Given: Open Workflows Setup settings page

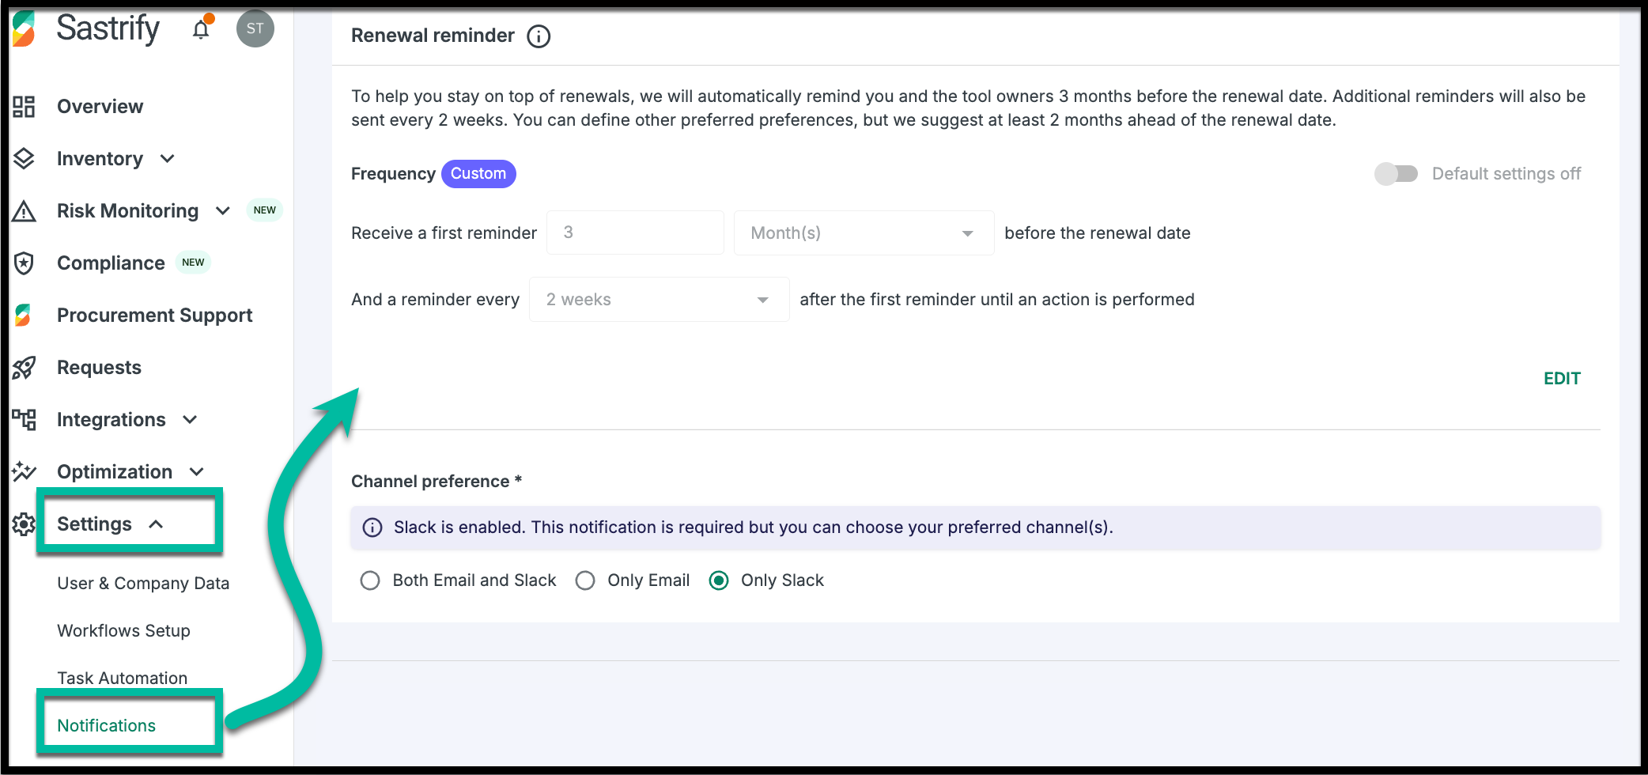Looking at the screenshot, I should [x=123, y=631].
